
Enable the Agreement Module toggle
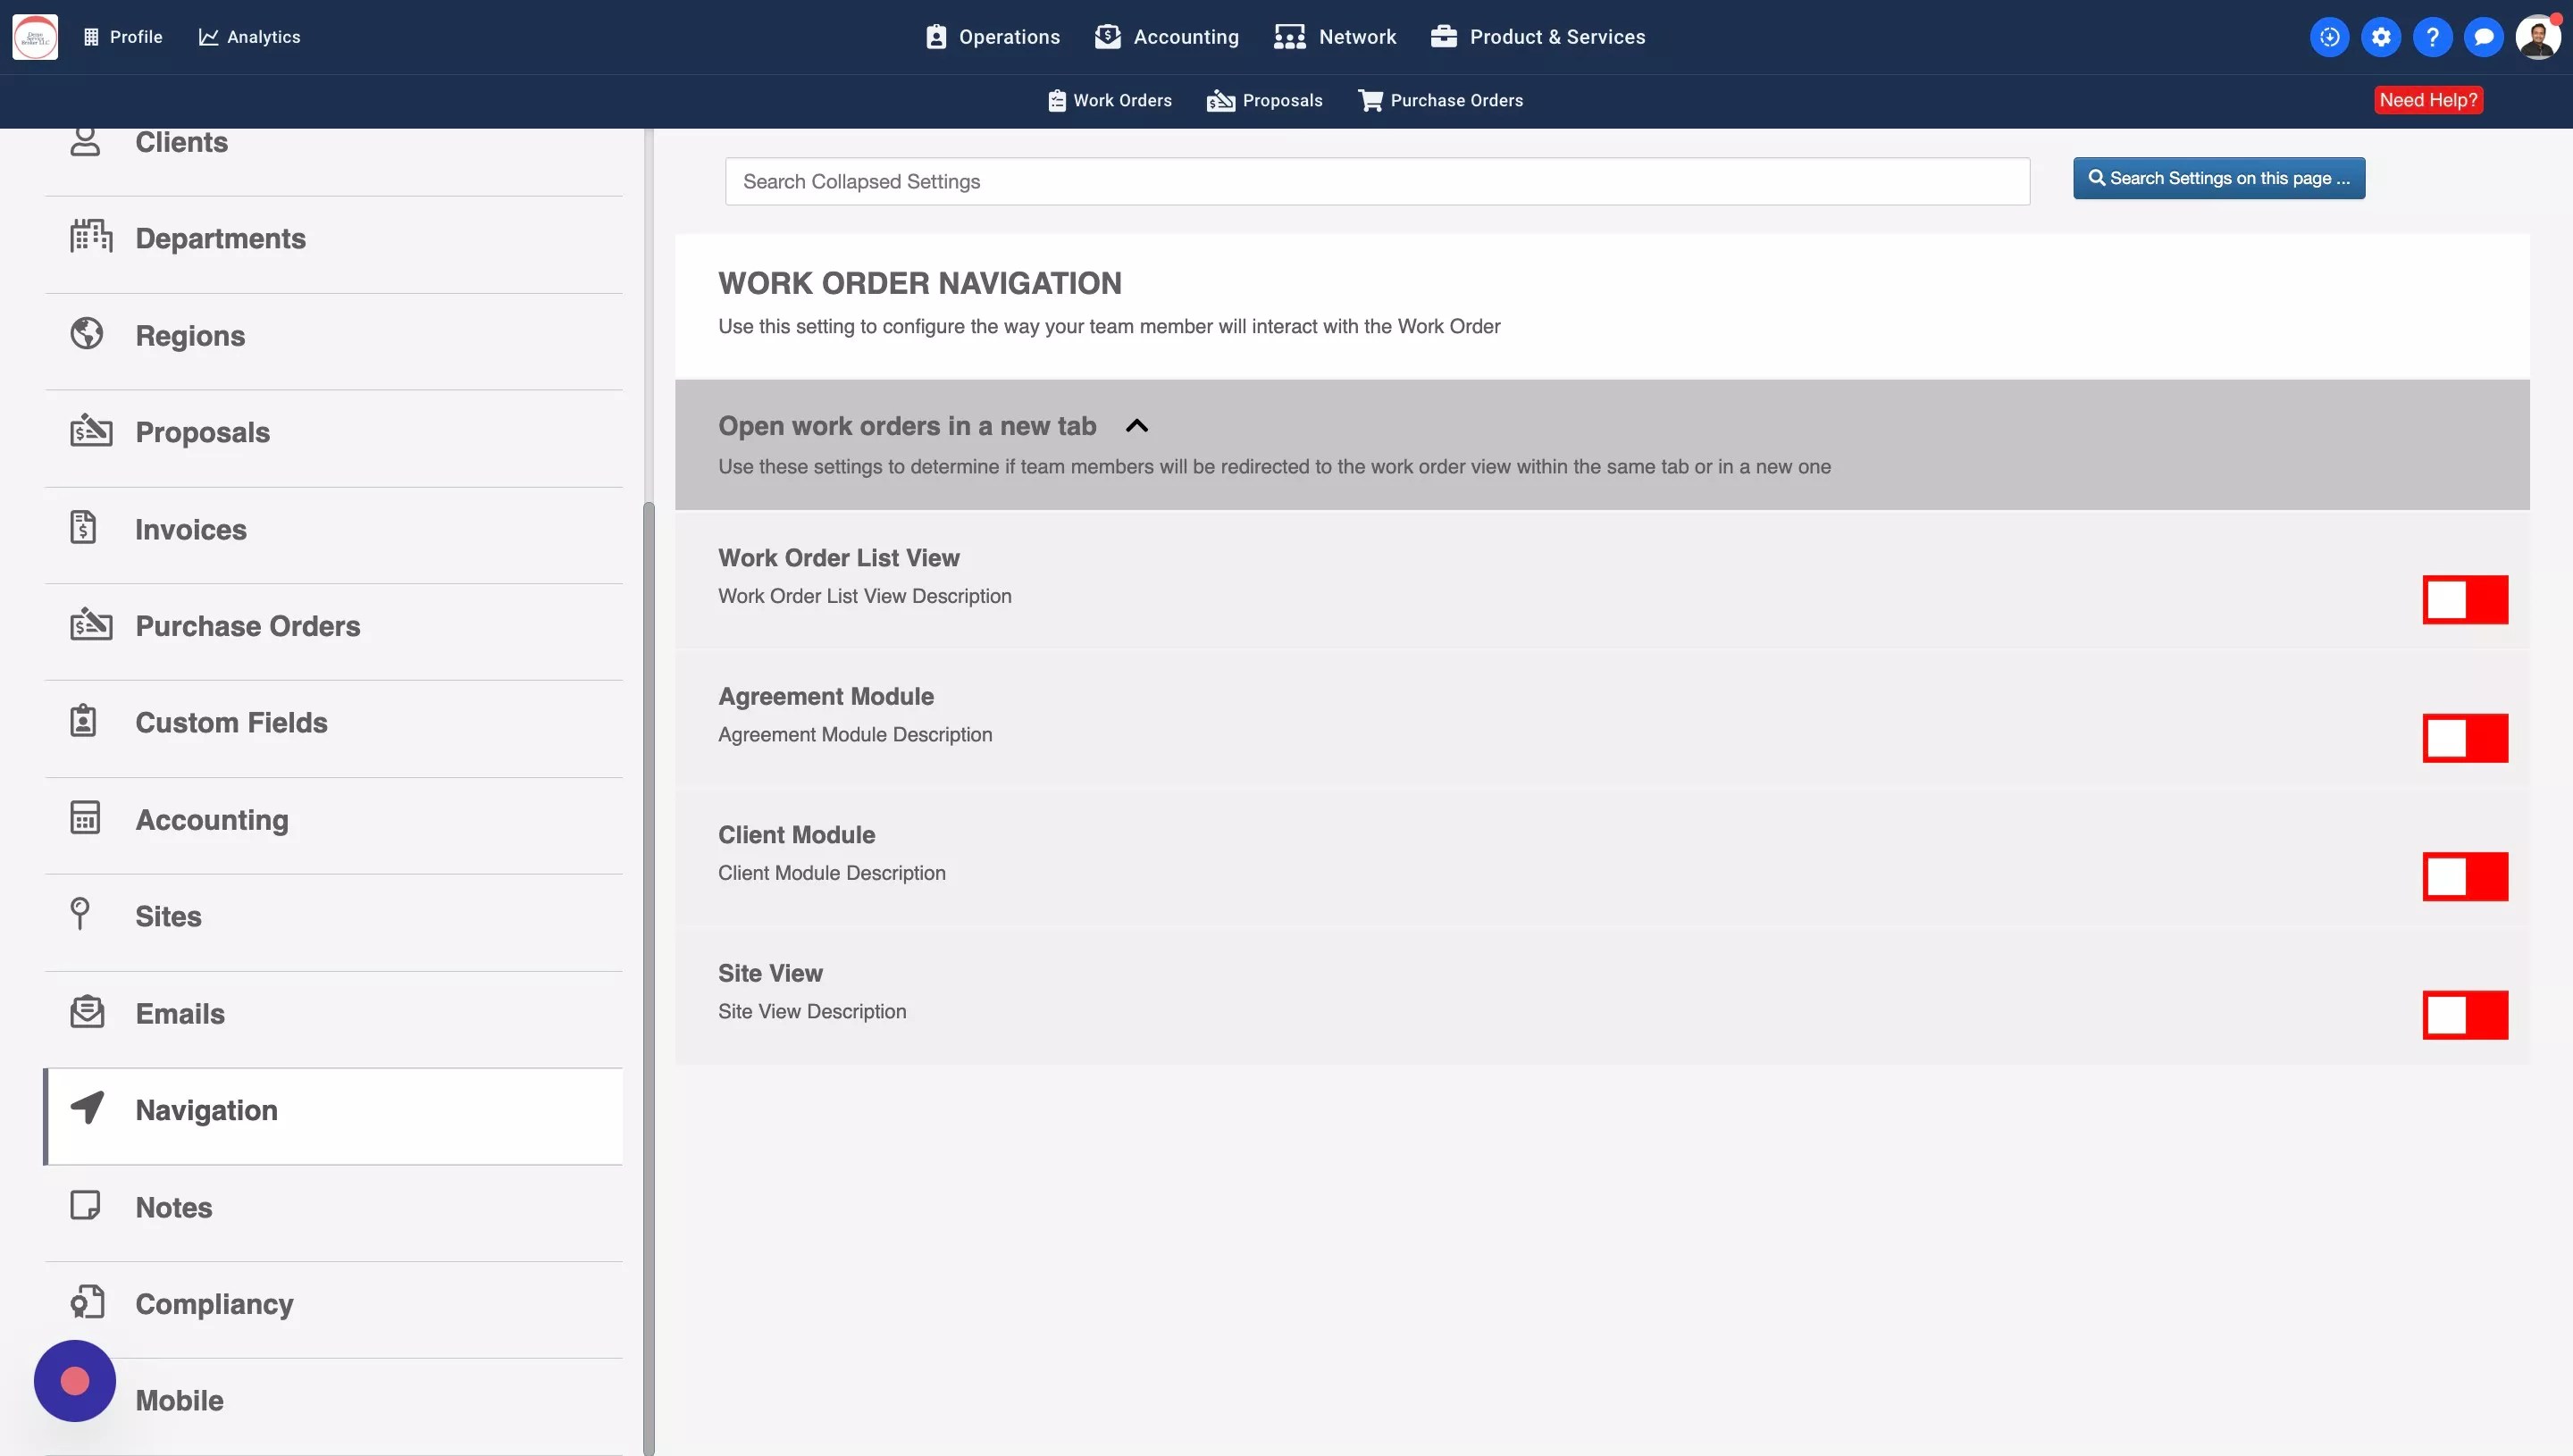point(2466,738)
